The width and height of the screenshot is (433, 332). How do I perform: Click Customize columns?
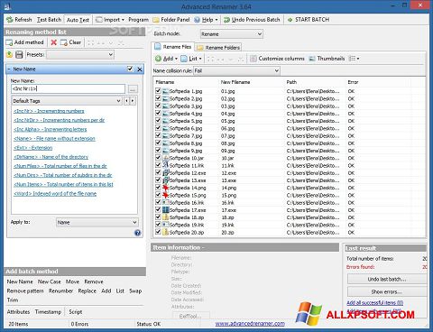tap(277, 59)
